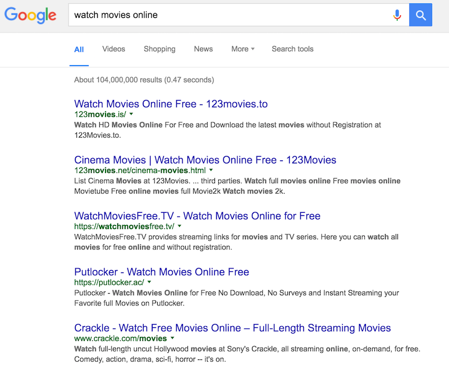The width and height of the screenshot is (449, 374).
Task: Click the blue magnifying glass search button
Action: (420, 15)
